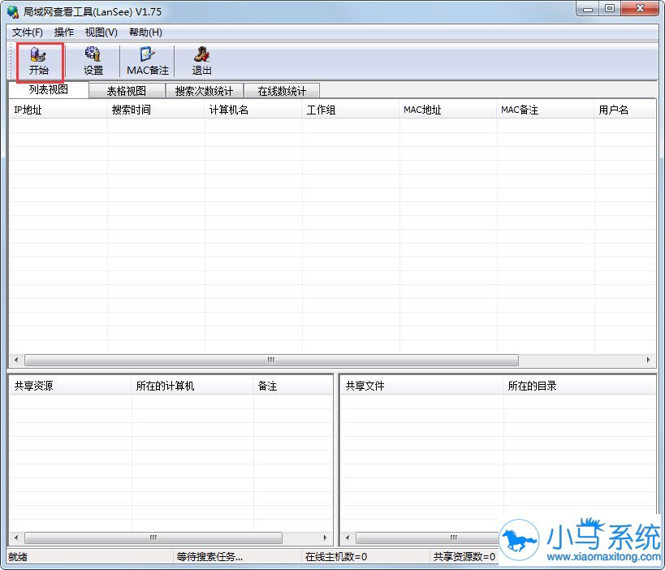Click the LanSee title bar app icon
Image resolution: width=665 pixels, height=570 pixels.
click(x=13, y=11)
